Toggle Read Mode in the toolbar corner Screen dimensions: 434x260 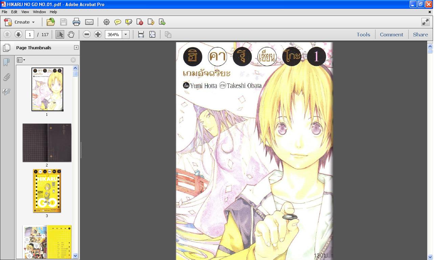[x=426, y=22]
